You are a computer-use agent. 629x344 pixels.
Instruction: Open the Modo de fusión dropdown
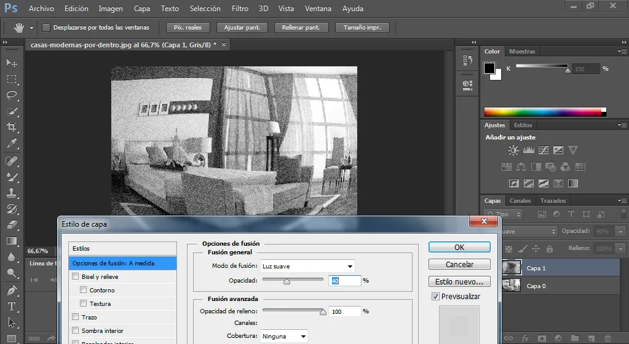point(307,266)
